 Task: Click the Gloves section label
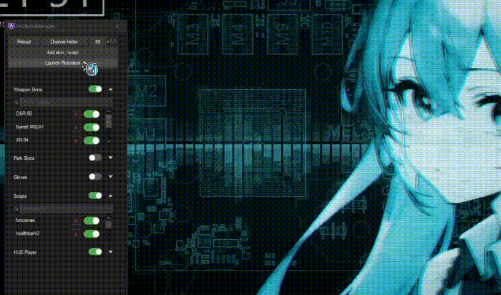click(x=20, y=177)
